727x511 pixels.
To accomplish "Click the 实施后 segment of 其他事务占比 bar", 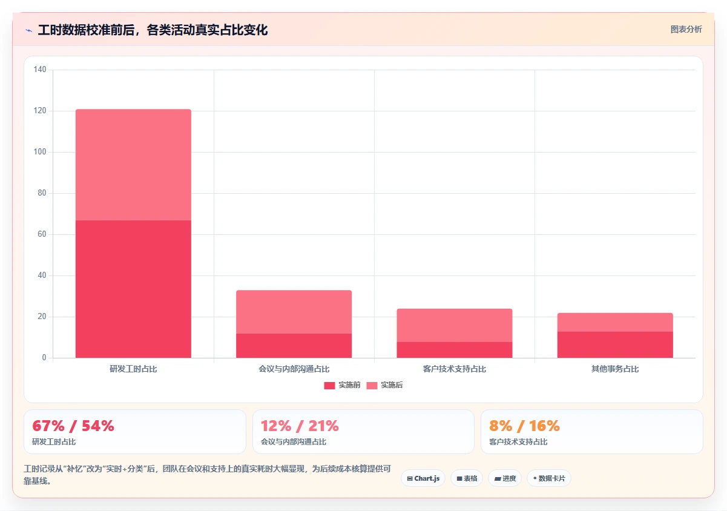I will click(615, 322).
